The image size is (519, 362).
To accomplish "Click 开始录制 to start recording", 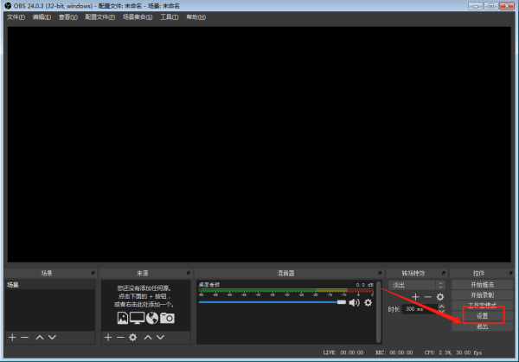I will (x=483, y=295).
